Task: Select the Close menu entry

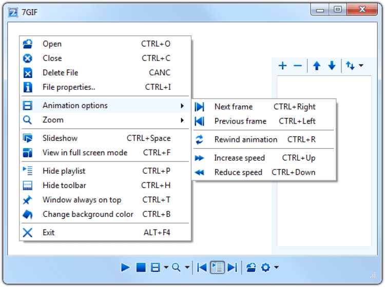Action: pos(105,58)
